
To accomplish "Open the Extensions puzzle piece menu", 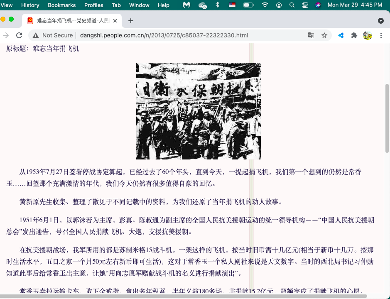I will (x=354, y=35).
